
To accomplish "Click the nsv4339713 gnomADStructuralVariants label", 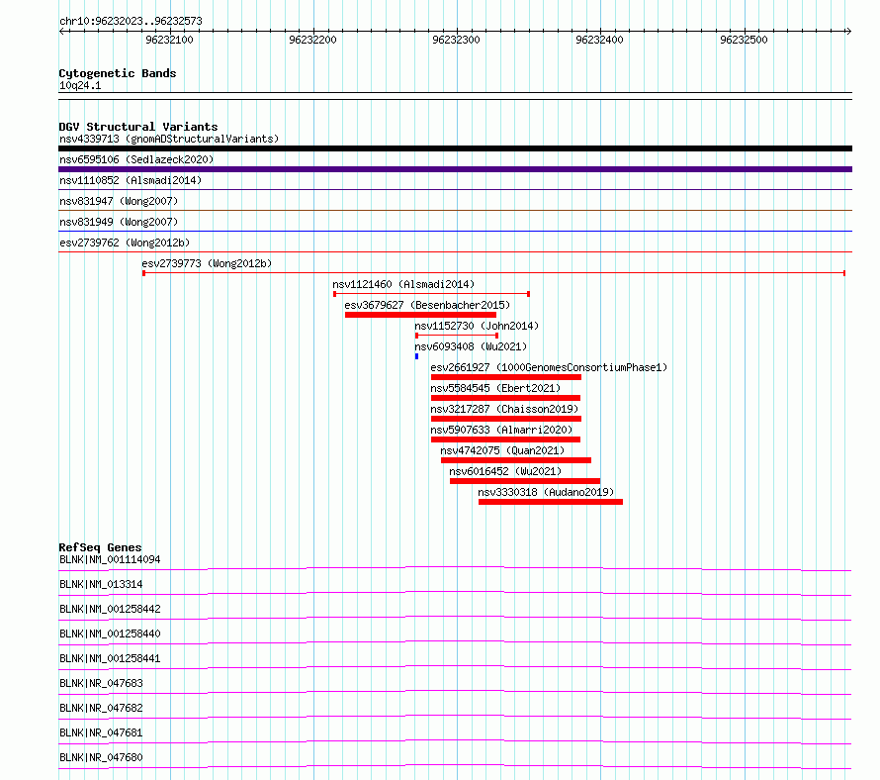I will click(x=169, y=139).
